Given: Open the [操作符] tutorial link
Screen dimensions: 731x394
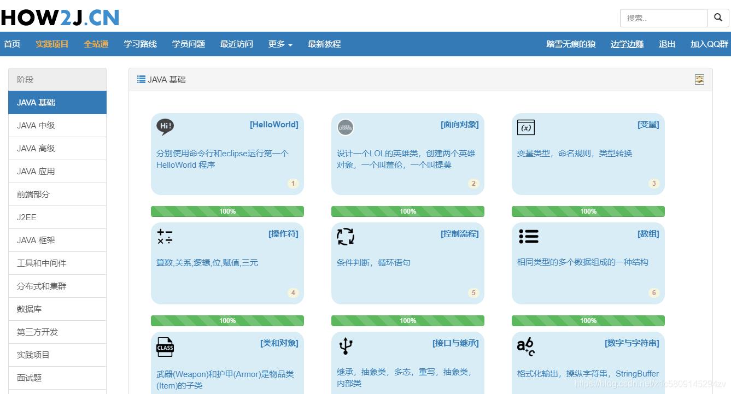Looking at the screenshot, I should 283,234.
